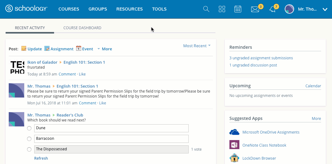Open the Courses menu
The height and width of the screenshot is (164, 332).
[69, 9]
